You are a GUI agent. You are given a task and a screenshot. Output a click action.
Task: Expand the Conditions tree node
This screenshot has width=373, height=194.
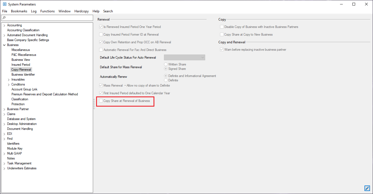pyautogui.click(x=9, y=85)
